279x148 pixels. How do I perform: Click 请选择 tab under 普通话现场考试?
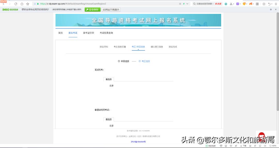(x=109, y=119)
